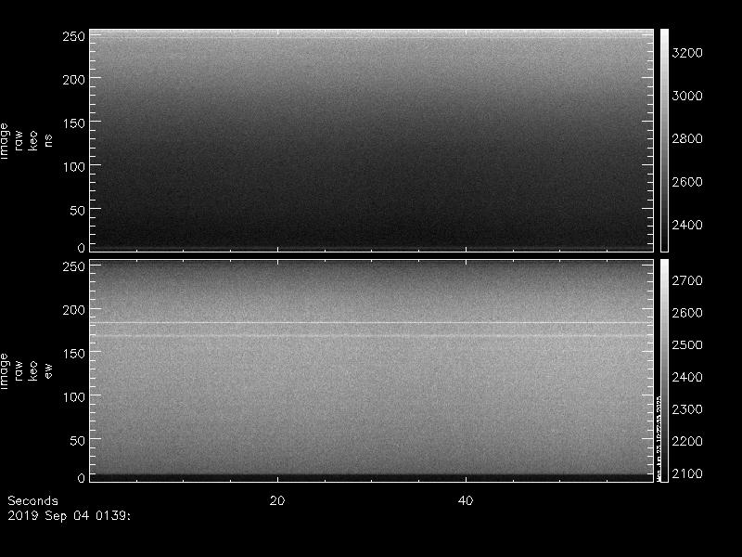
Task: Select the 'Seconds' x-axis label
Action: pos(32,500)
